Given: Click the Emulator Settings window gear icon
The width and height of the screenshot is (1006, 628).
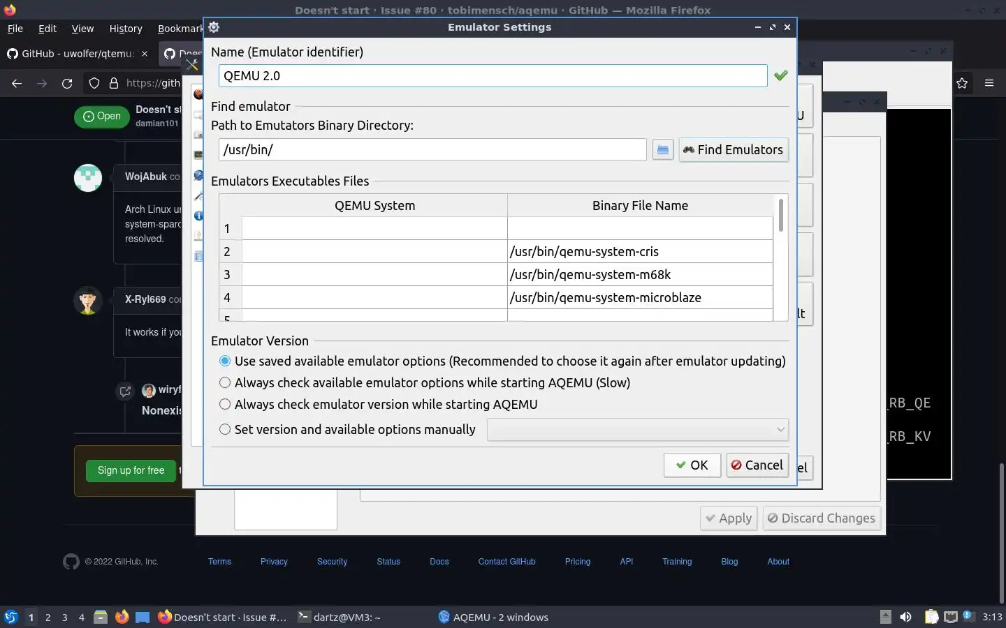Looking at the screenshot, I should click(214, 27).
